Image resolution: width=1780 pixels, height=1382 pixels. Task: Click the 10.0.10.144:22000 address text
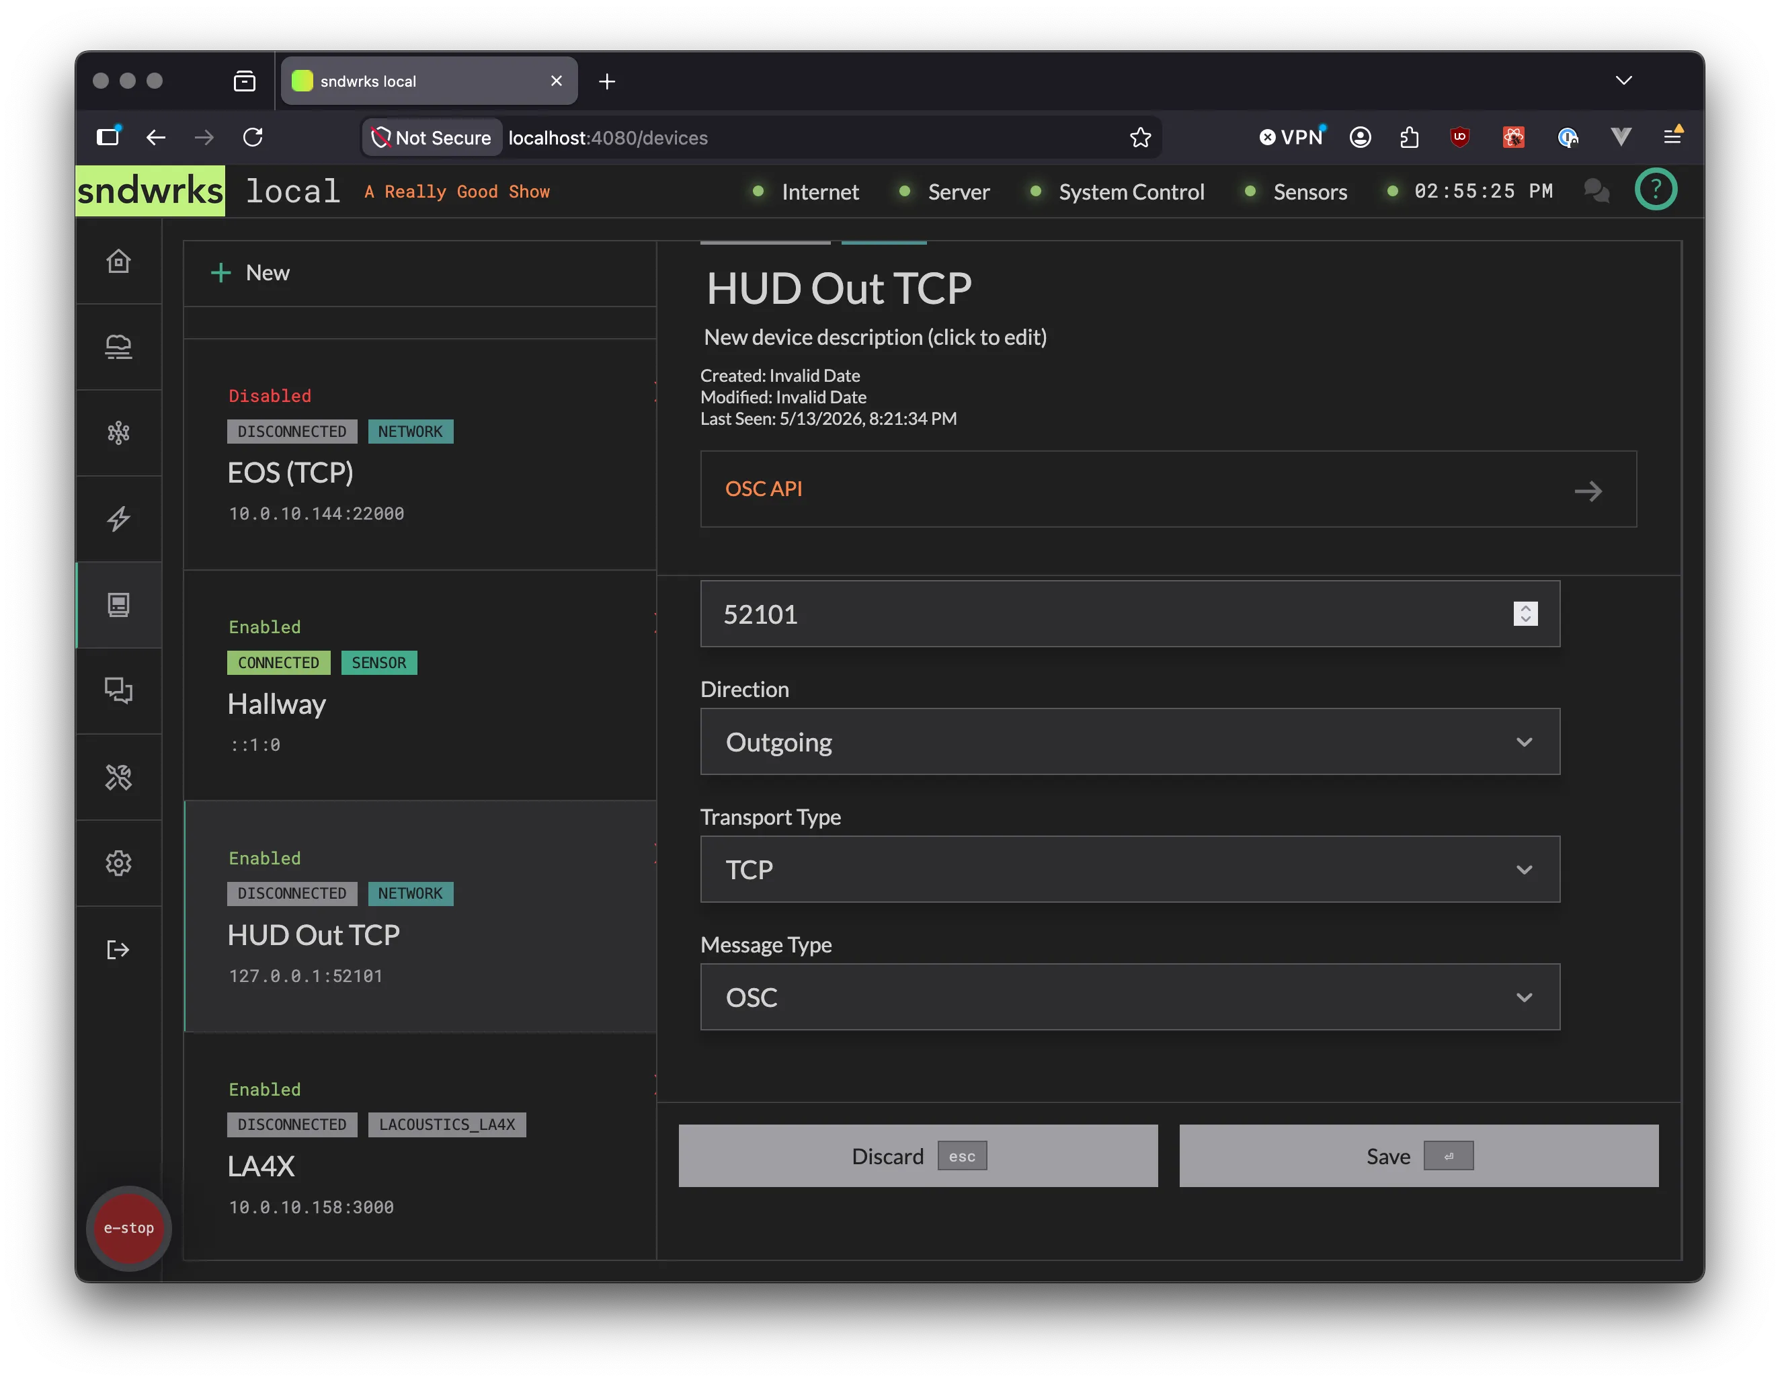tap(316, 514)
